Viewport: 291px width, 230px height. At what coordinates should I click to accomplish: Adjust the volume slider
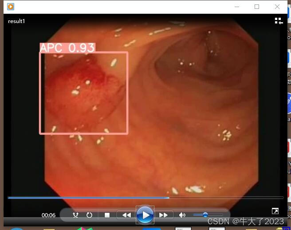208,215
